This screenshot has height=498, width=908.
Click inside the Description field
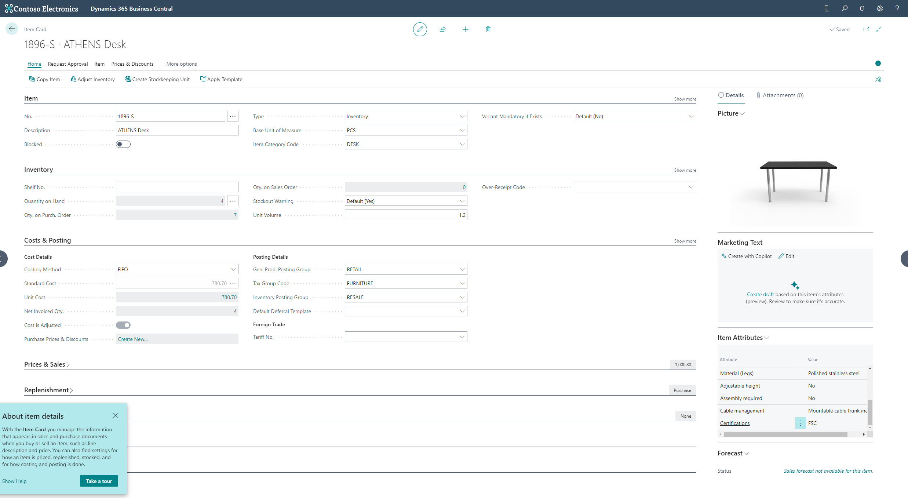pos(177,130)
